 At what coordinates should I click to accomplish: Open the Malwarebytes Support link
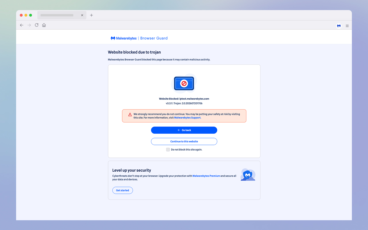(x=187, y=118)
